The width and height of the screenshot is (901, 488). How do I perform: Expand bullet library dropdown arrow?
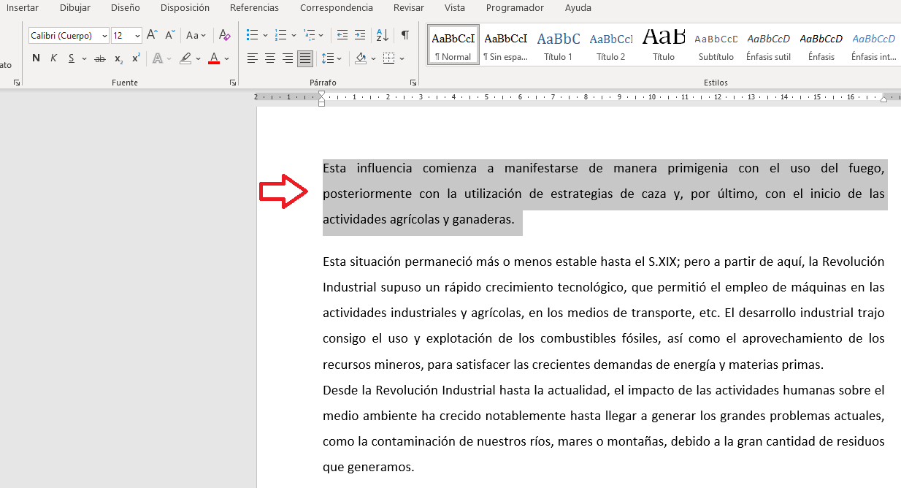point(265,35)
